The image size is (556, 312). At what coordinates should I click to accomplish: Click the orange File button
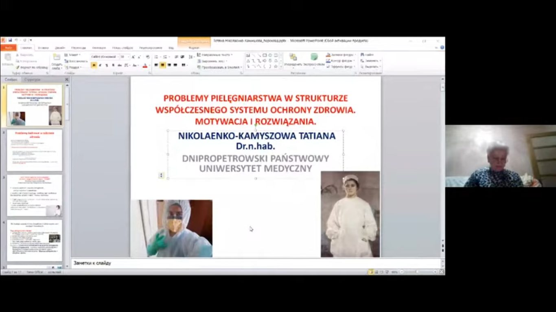click(8, 48)
